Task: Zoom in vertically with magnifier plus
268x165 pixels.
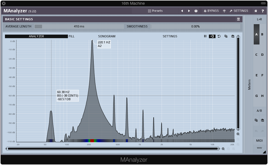Action: pos(238,134)
